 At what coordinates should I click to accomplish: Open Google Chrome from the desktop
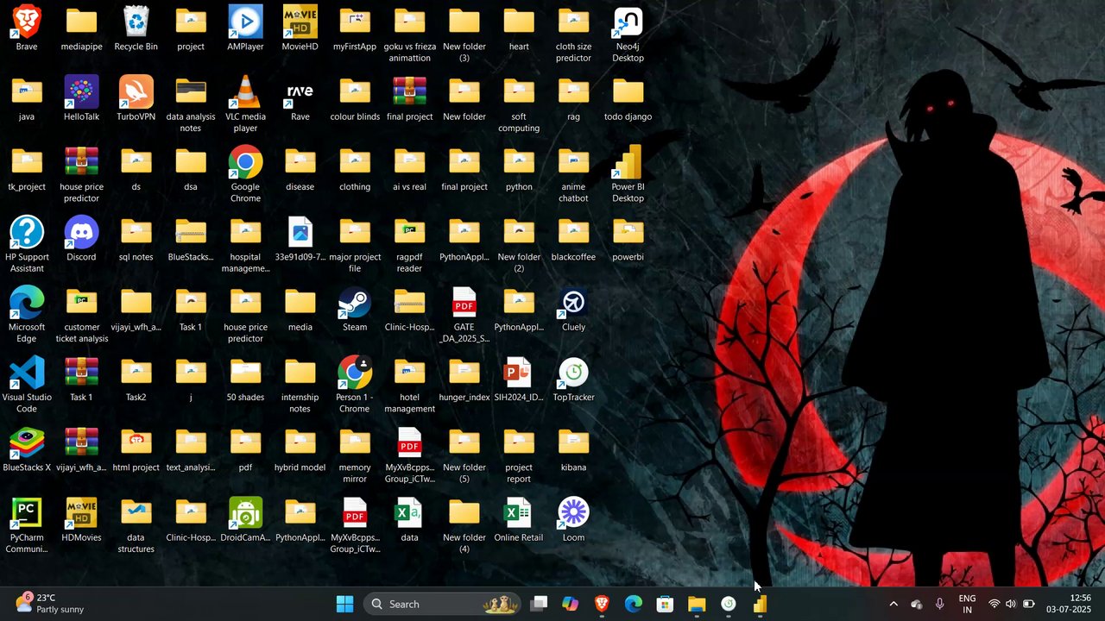[245, 173]
